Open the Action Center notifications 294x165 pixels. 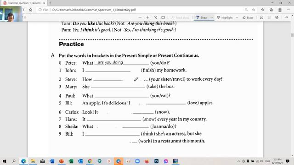coord(288,161)
